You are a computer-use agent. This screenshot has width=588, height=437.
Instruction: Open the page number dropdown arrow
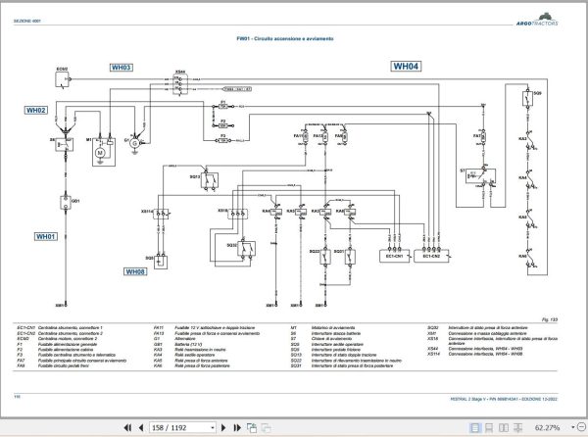pyautogui.click(x=213, y=427)
